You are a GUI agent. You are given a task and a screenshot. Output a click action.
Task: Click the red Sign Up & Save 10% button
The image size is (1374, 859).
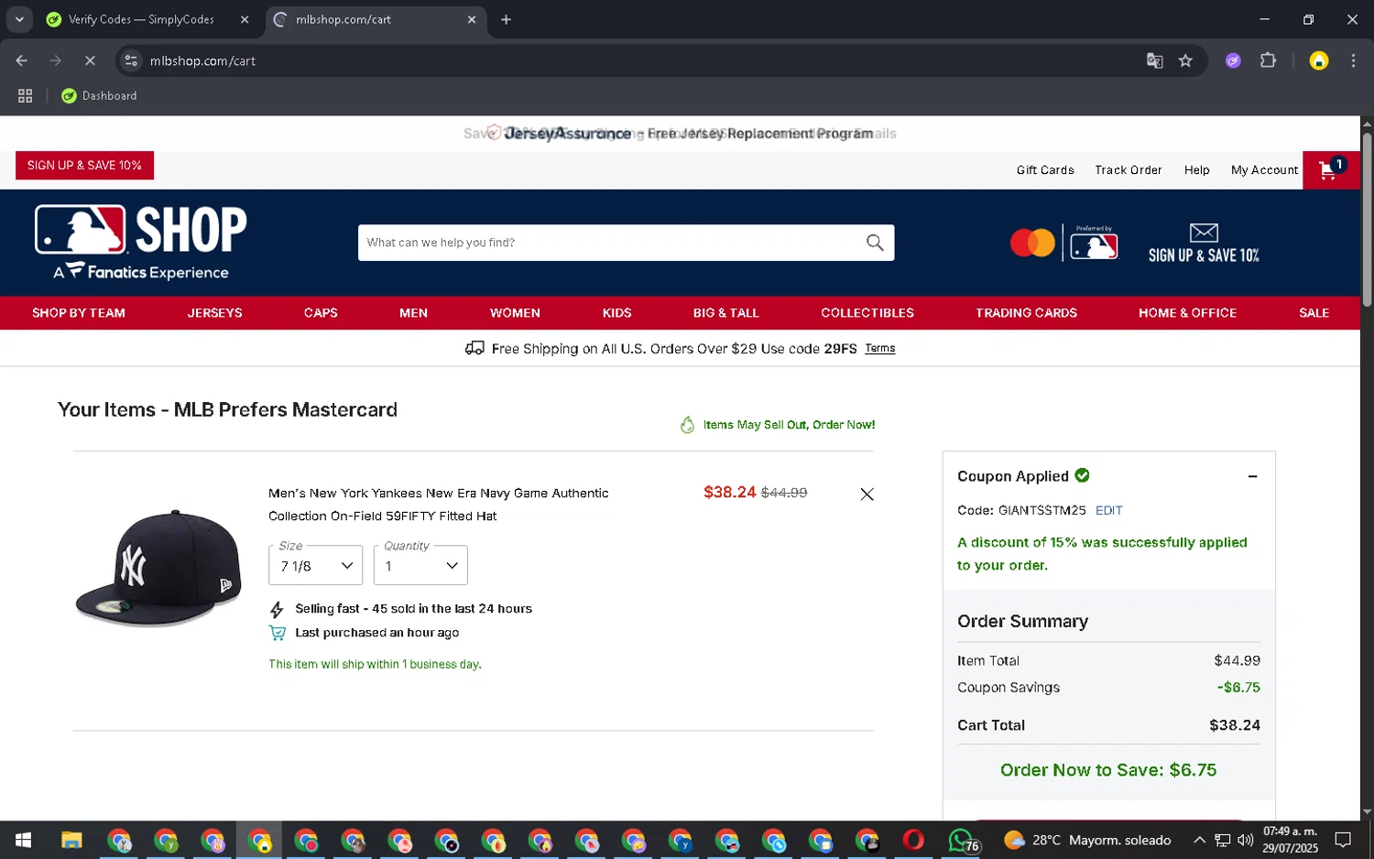click(84, 166)
